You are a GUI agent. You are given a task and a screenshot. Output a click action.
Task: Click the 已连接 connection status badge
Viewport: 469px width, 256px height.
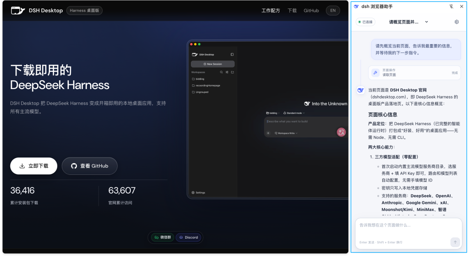point(365,22)
